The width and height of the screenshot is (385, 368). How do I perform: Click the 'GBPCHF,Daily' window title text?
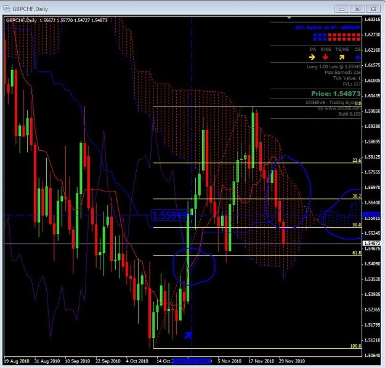[x=30, y=9]
